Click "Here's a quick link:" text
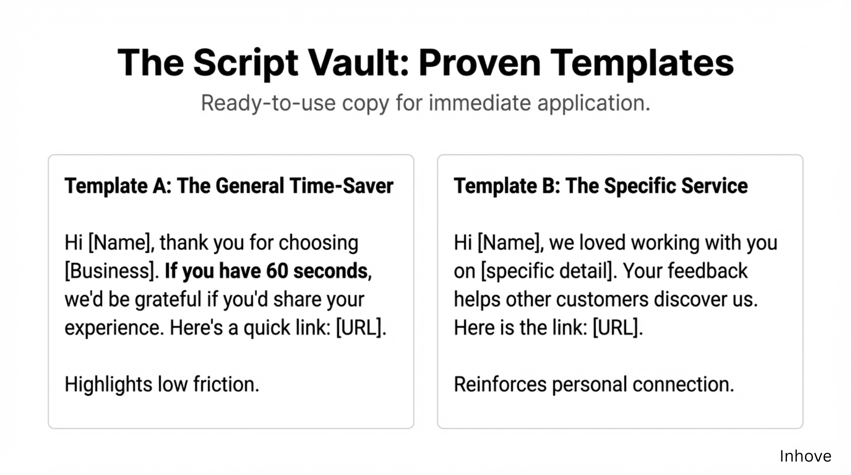The height and width of the screenshot is (475, 851). [251, 328]
